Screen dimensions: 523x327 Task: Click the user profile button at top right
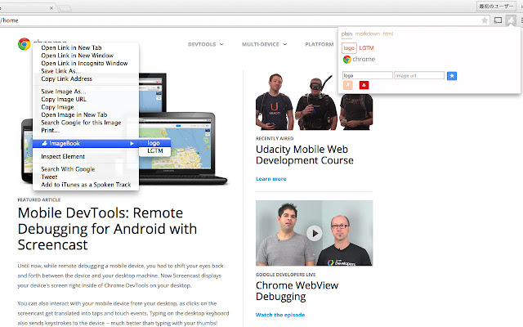point(496,6)
